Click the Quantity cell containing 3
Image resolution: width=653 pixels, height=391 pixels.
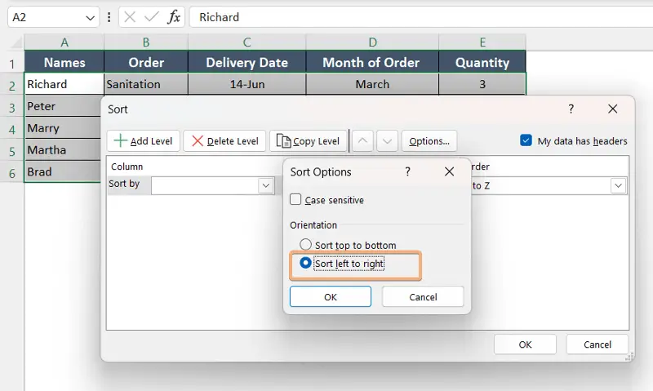point(482,84)
